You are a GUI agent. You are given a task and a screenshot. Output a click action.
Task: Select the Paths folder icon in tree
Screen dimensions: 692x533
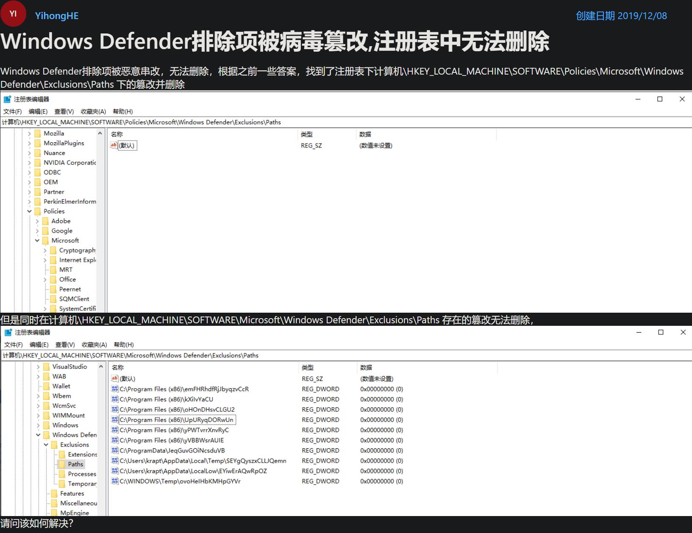point(62,464)
